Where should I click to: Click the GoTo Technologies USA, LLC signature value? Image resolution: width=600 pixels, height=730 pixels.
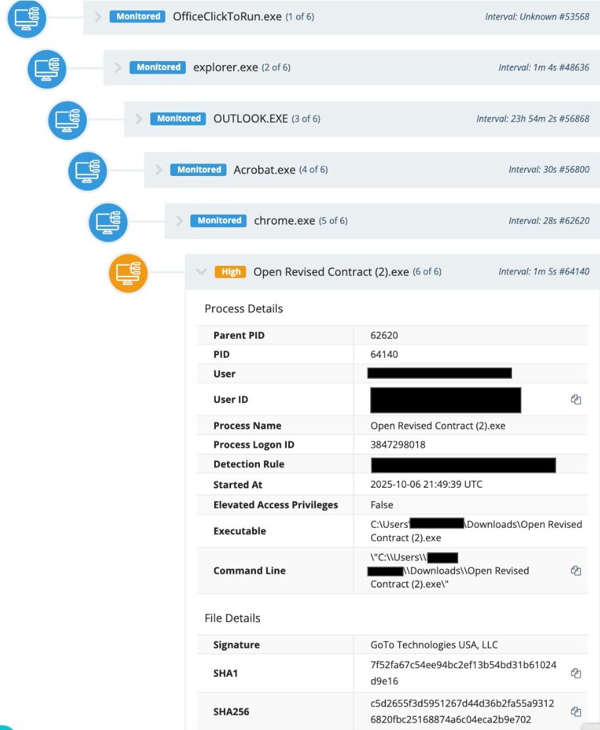coord(434,645)
